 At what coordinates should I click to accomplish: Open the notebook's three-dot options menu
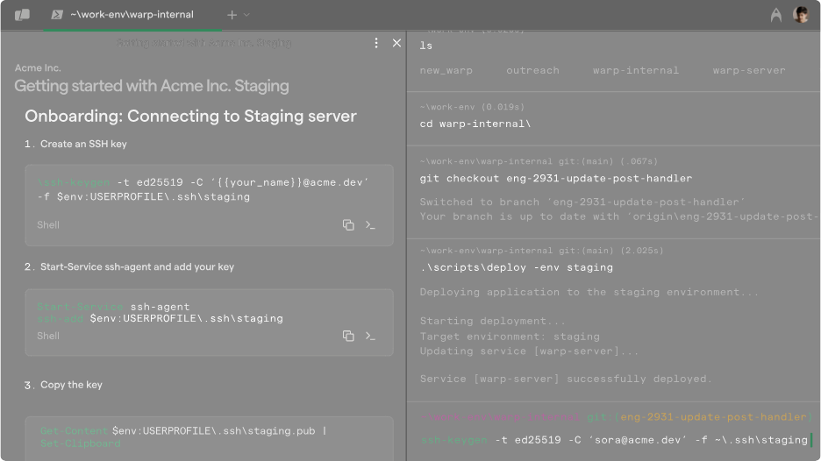pos(376,43)
